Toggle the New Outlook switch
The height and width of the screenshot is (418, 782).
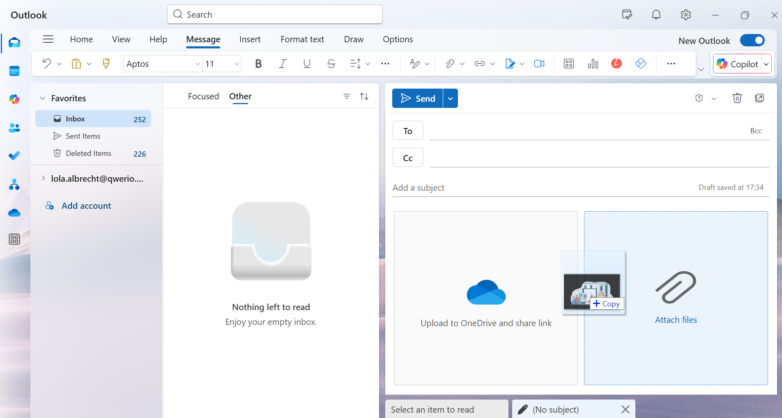click(752, 40)
